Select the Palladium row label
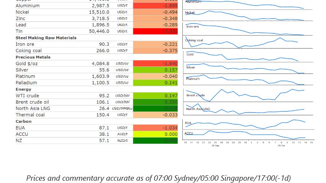This screenshot has width=326, height=183. click(x=26, y=83)
